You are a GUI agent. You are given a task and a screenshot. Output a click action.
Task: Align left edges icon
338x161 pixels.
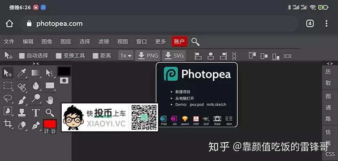pyautogui.click(x=198, y=56)
